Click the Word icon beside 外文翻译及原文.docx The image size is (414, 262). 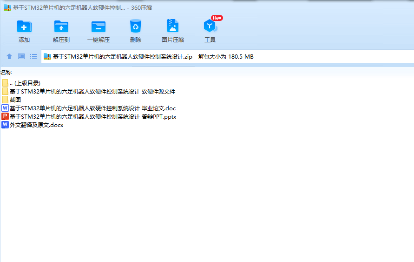pyautogui.click(x=5, y=125)
